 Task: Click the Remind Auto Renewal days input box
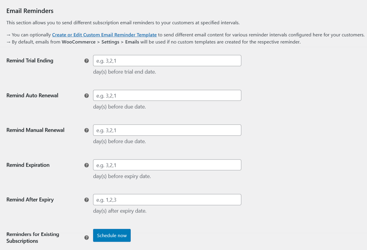click(167, 95)
